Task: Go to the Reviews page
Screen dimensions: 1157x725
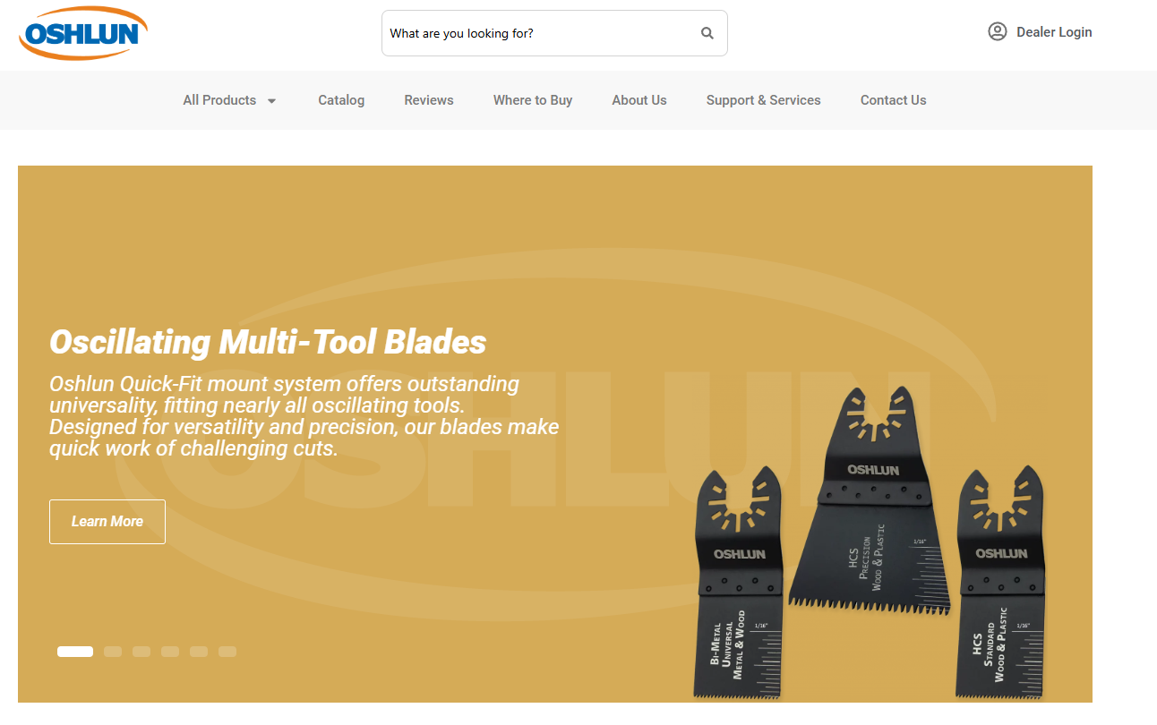Action: pyautogui.click(x=429, y=100)
